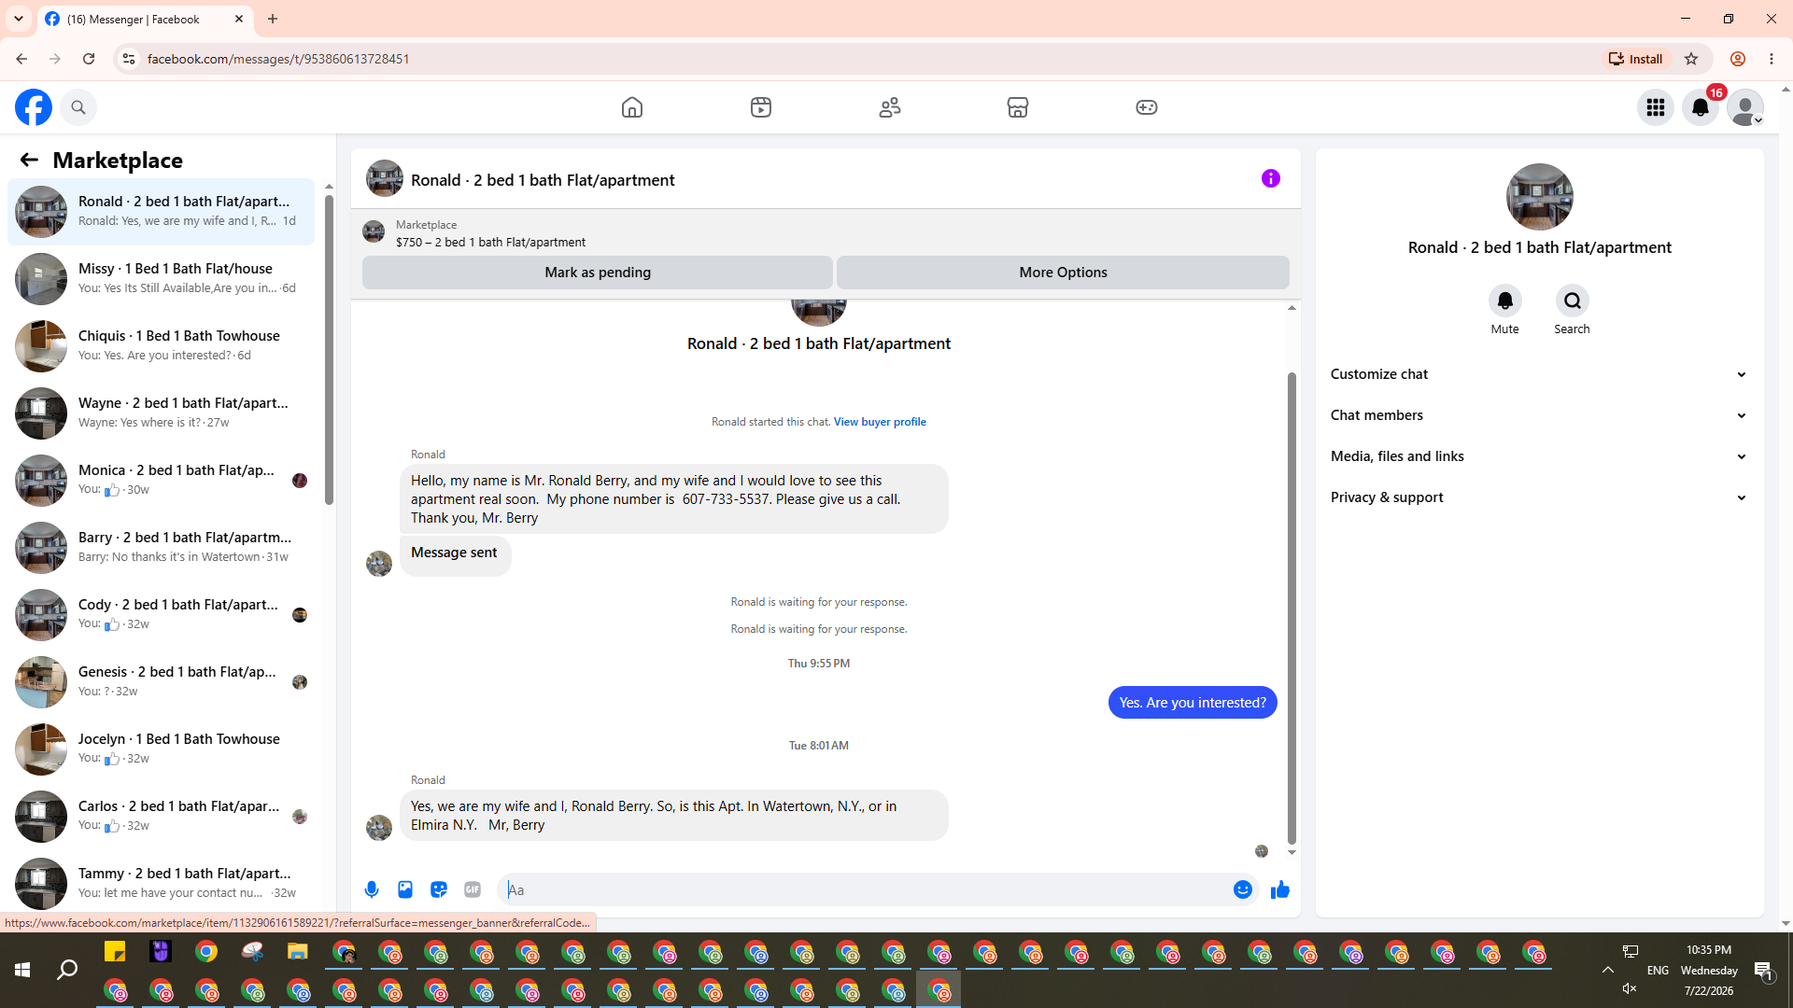Bookmark this page with the star

click(1691, 59)
